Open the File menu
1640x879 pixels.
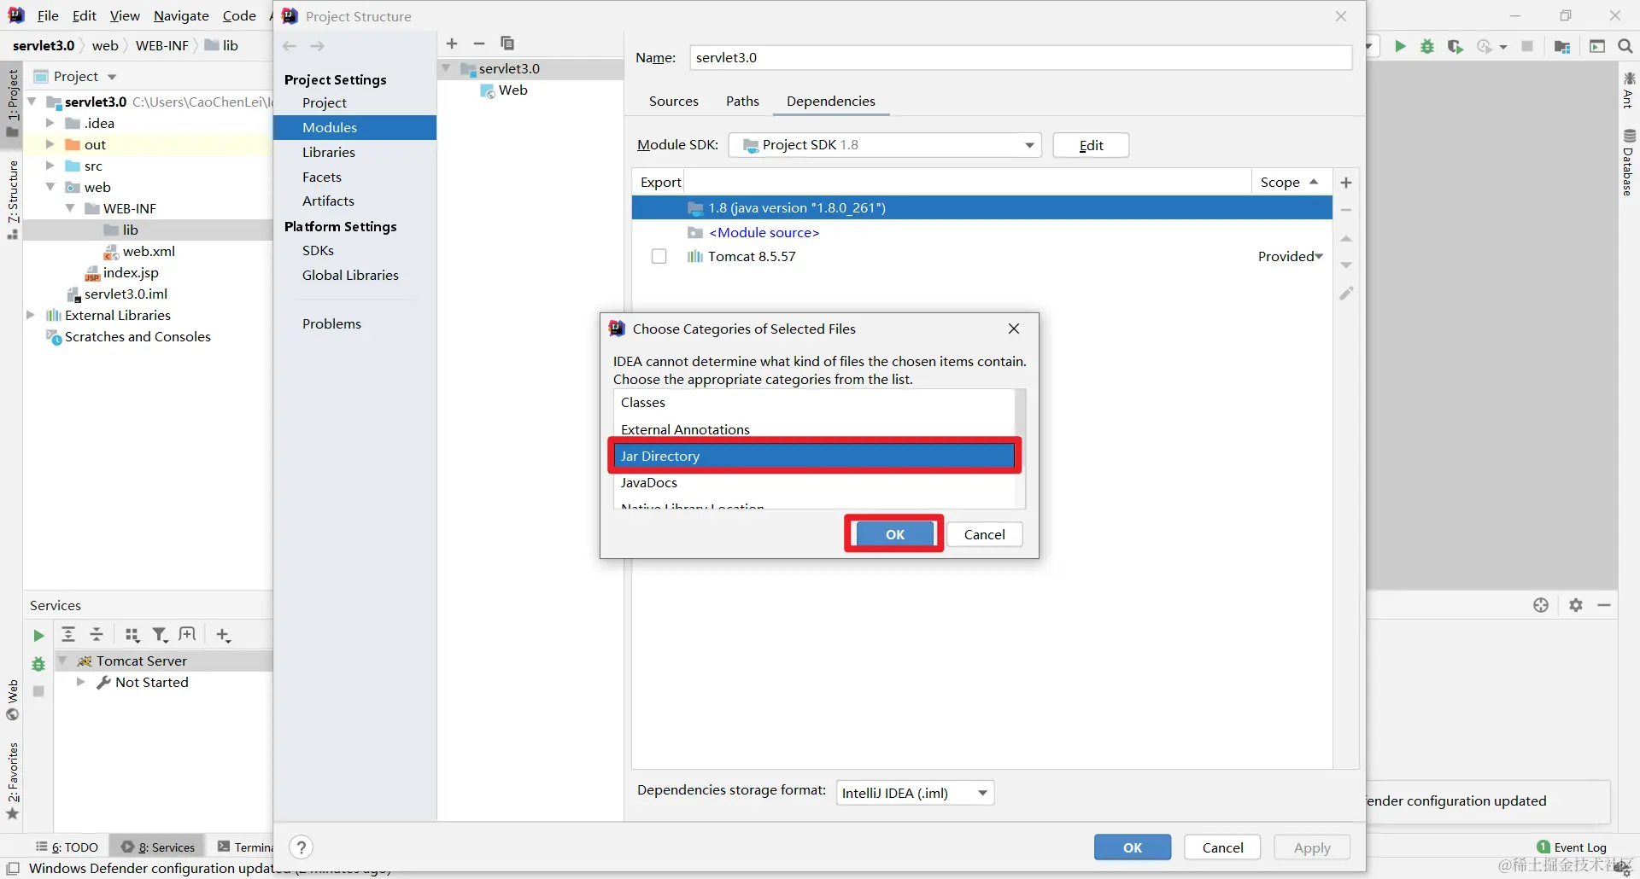pos(48,15)
